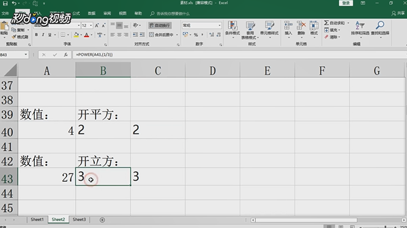The image size is (407, 228).
Task: Switch to the Sheet3 tab
Action: point(79,219)
